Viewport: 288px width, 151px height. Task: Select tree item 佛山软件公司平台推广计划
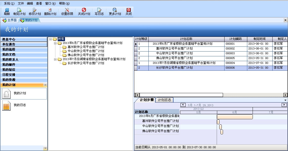coord(86,55)
